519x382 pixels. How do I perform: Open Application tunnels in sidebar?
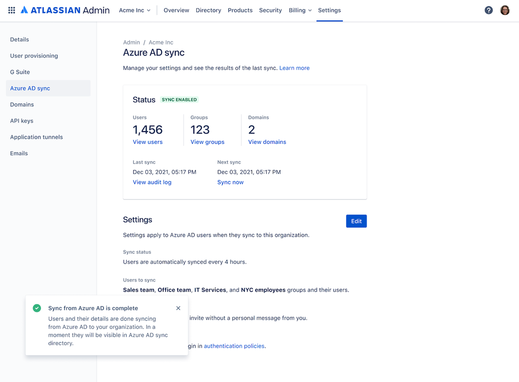(x=48, y=137)
